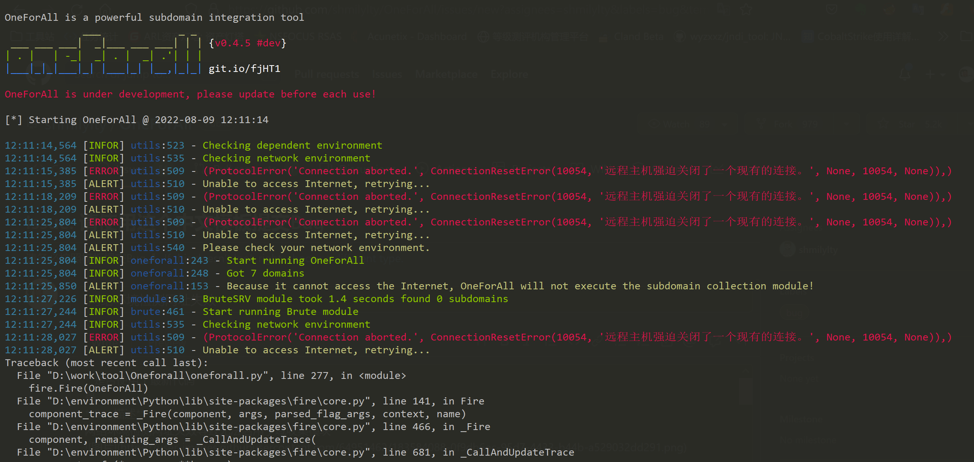Open the browser home page icon
The height and width of the screenshot is (462, 974).
[105, 10]
